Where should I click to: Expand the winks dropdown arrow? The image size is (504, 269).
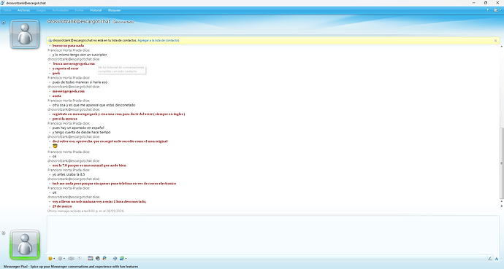point(64,258)
